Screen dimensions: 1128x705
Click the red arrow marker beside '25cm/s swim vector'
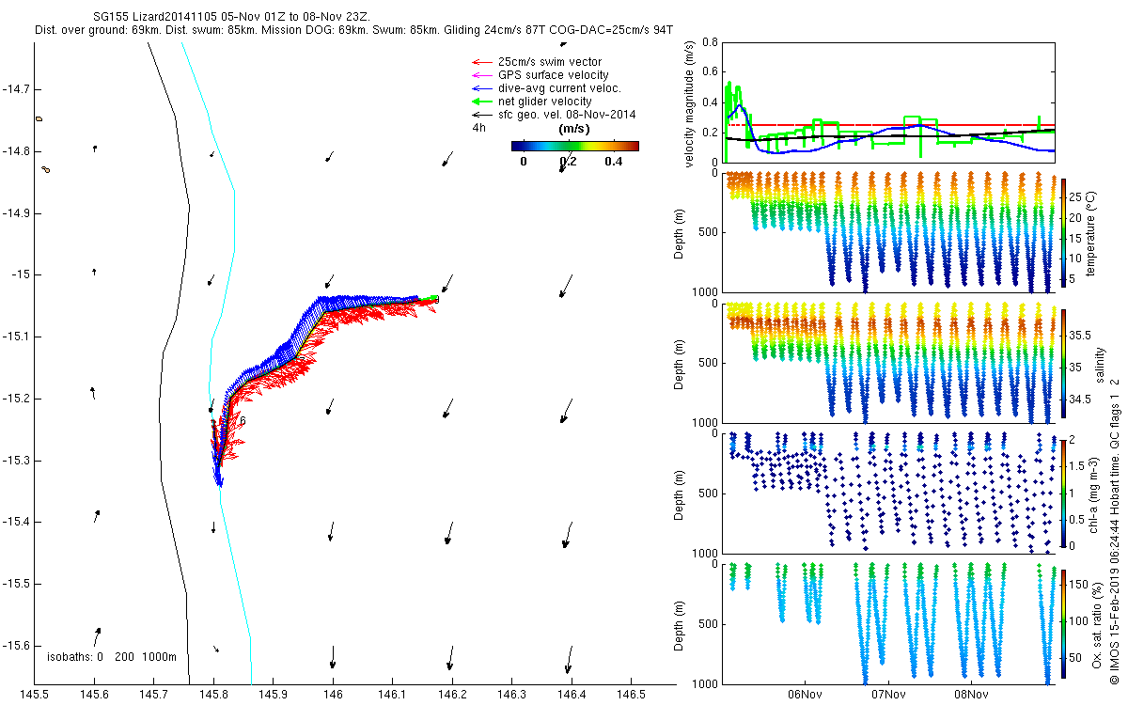click(481, 62)
